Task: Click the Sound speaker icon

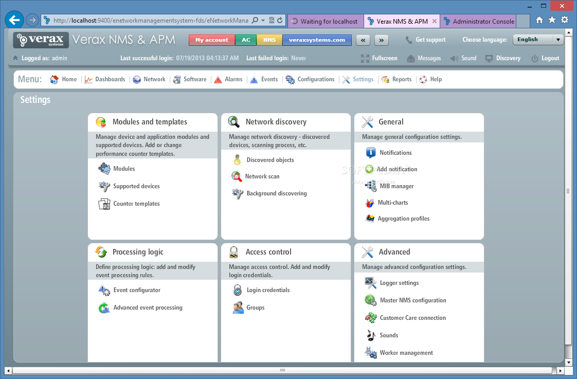Action: pyautogui.click(x=455, y=59)
